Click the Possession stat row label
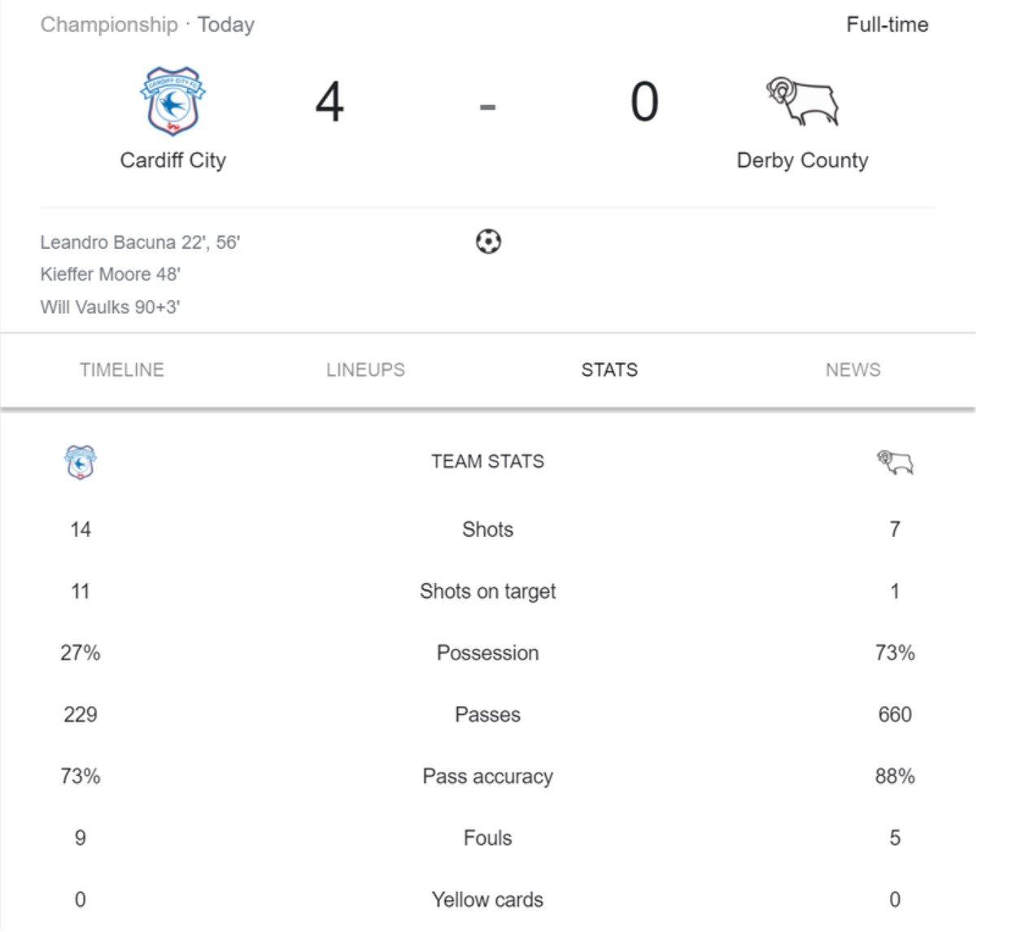Viewport: 1021px width, 932px height. coord(488,653)
